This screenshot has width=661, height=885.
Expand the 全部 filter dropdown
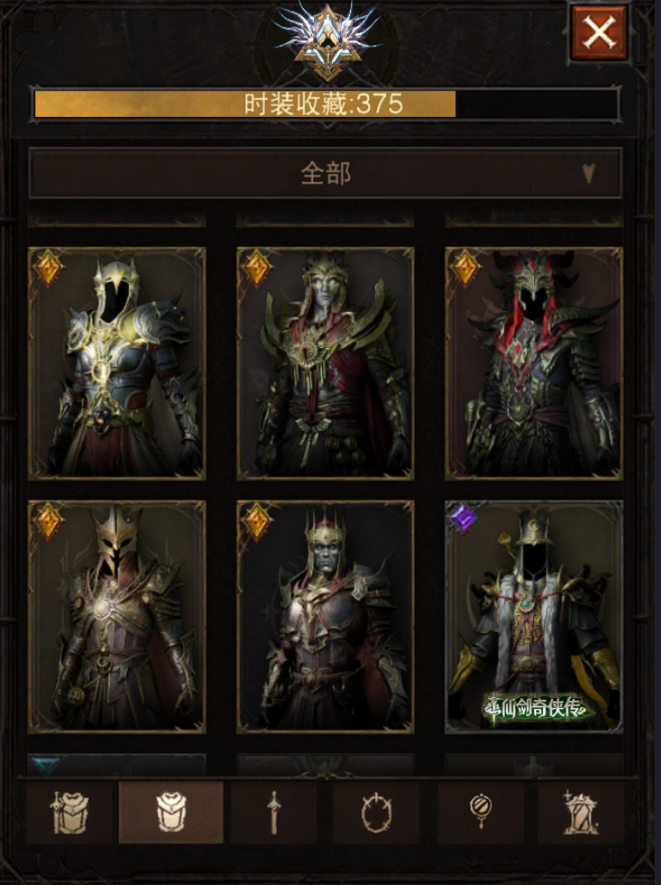pos(326,173)
